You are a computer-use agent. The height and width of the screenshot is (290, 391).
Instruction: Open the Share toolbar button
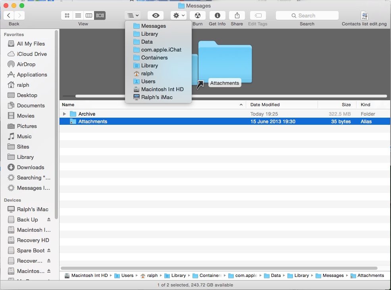pyautogui.click(x=237, y=15)
